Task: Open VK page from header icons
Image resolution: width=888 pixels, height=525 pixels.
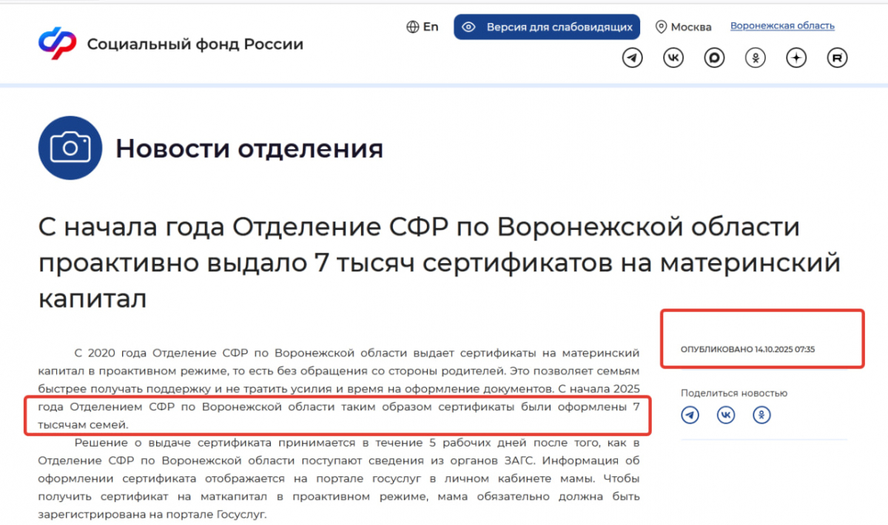Action: coord(673,58)
